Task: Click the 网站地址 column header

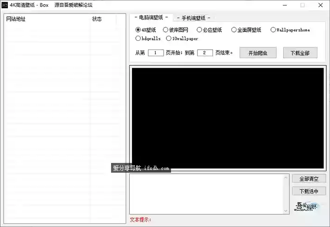Action: (48, 19)
